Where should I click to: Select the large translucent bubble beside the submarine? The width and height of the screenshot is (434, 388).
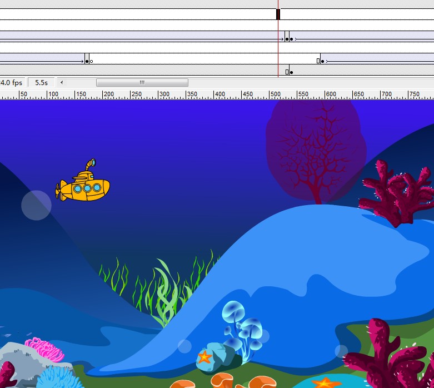coord(36,205)
